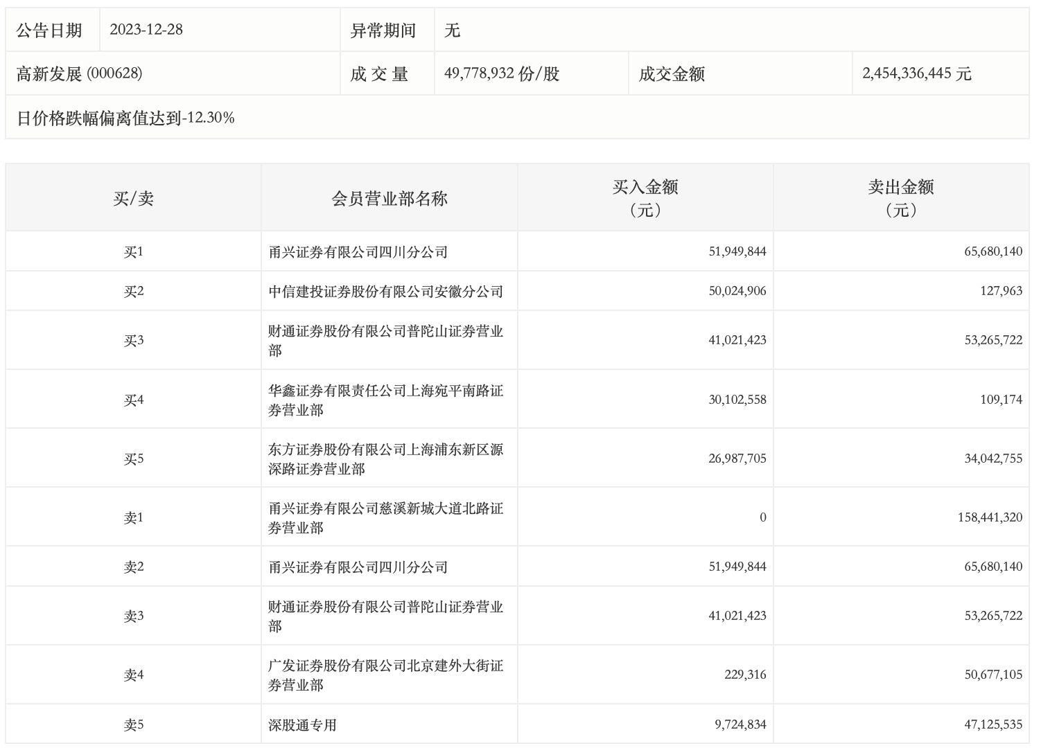Click the 会员营业部名称 column header
This screenshot has width=1041, height=755.
(390, 199)
